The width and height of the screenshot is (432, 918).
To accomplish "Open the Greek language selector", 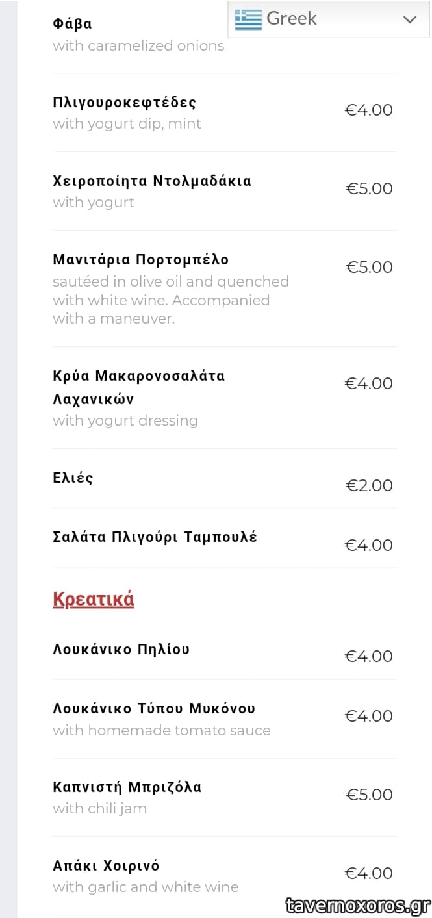I will (x=328, y=19).
